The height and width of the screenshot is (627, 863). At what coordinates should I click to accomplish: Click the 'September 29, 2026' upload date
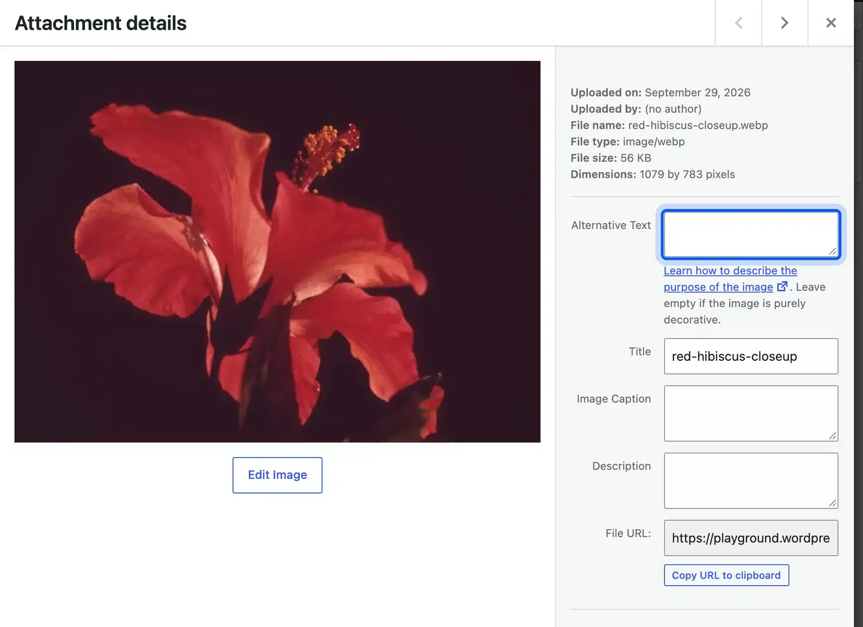point(697,93)
